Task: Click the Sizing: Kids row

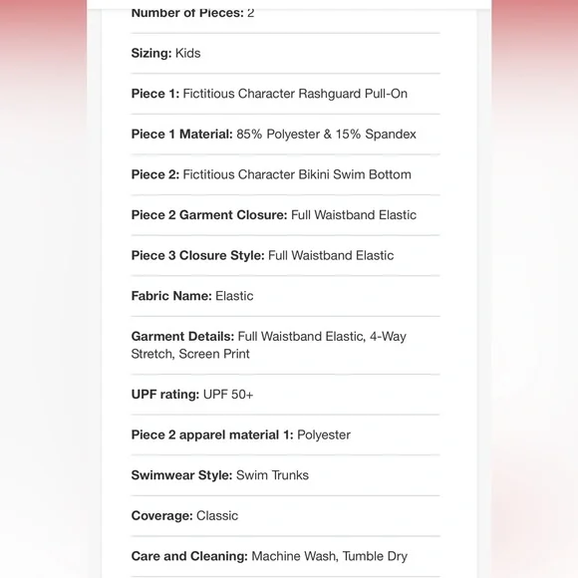Action: pos(285,54)
